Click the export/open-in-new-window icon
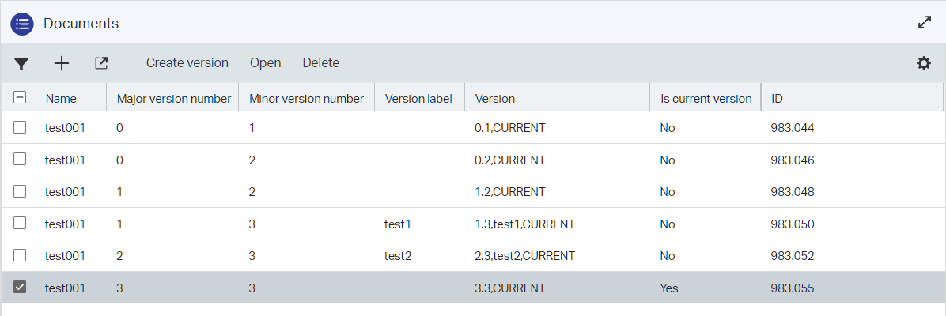The width and height of the screenshot is (946, 316). (x=101, y=63)
